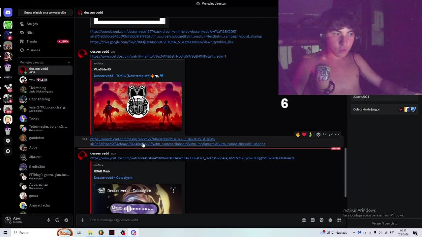Open OBS Studio taskbar icon

tap(123, 233)
